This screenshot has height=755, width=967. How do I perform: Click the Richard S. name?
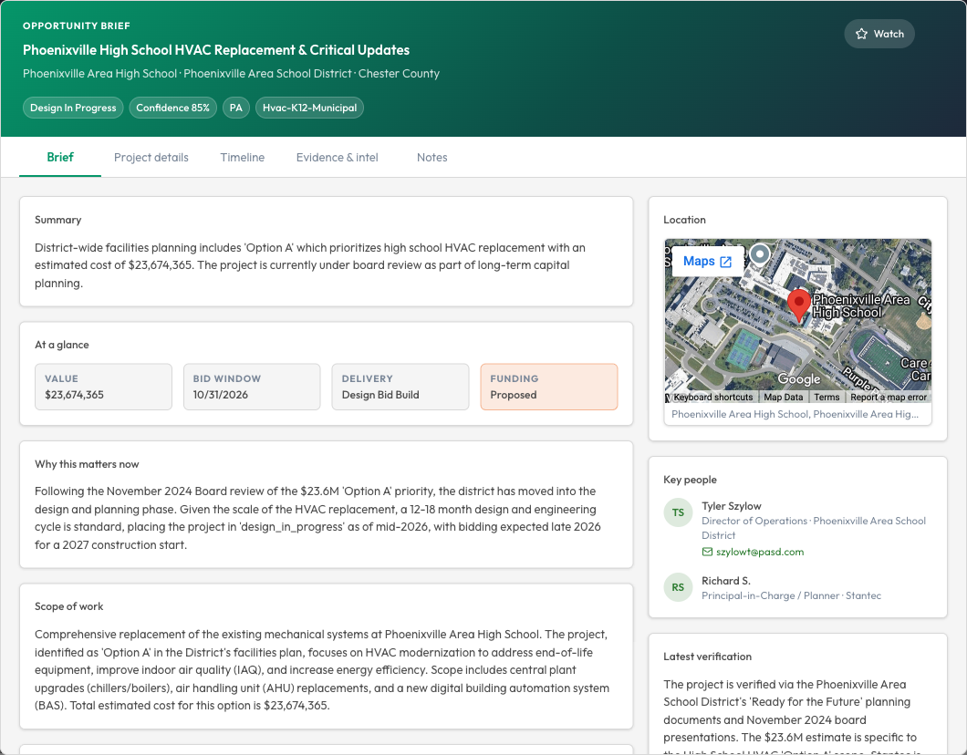[x=726, y=581]
